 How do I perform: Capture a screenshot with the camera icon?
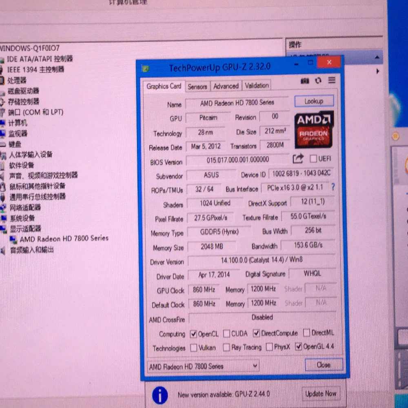click(304, 81)
